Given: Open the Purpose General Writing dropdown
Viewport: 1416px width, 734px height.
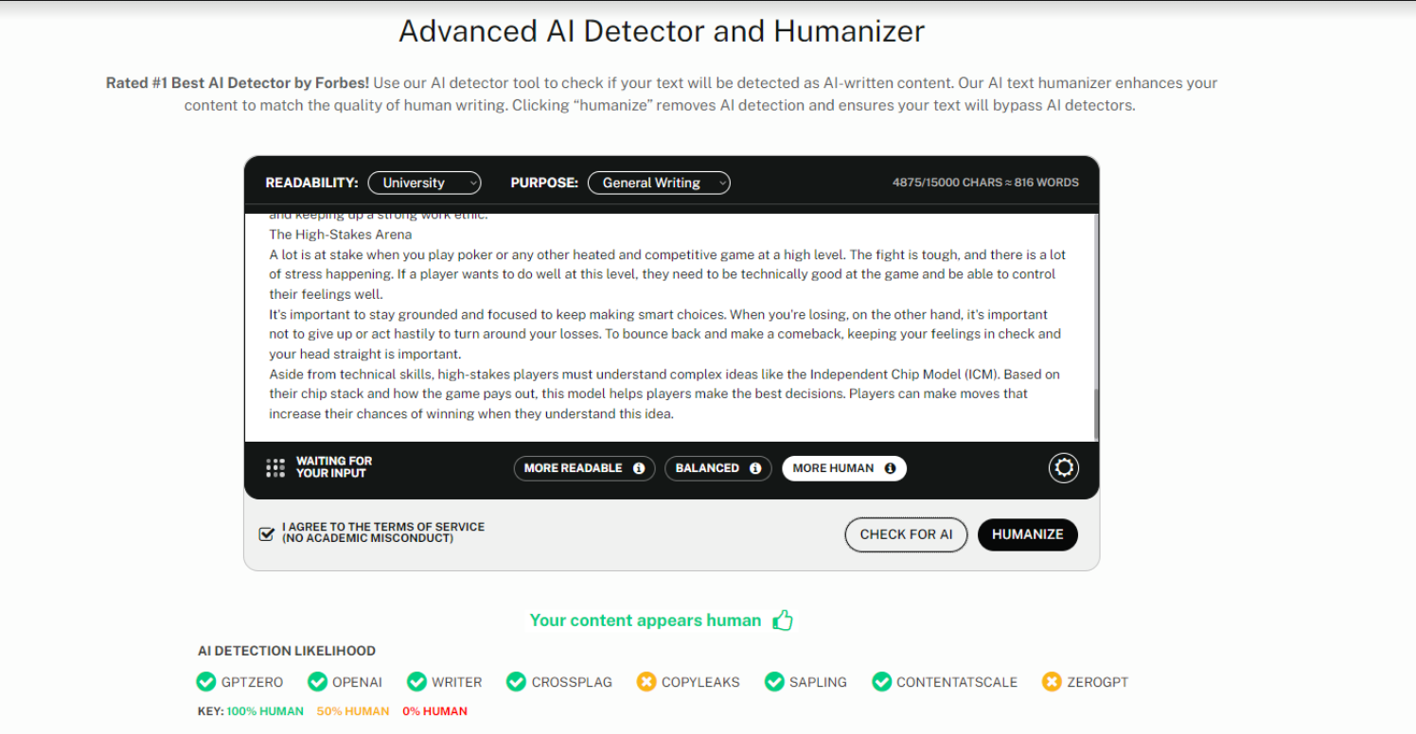Looking at the screenshot, I should tap(659, 183).
